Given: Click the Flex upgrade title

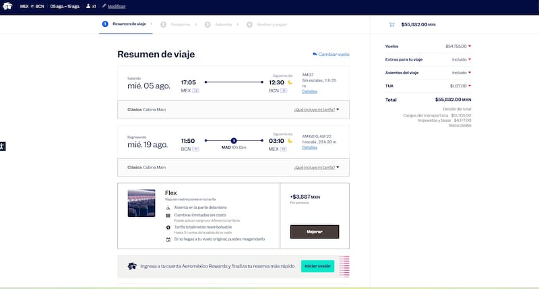Looking at the screenshot, I should tap(171, 193).
